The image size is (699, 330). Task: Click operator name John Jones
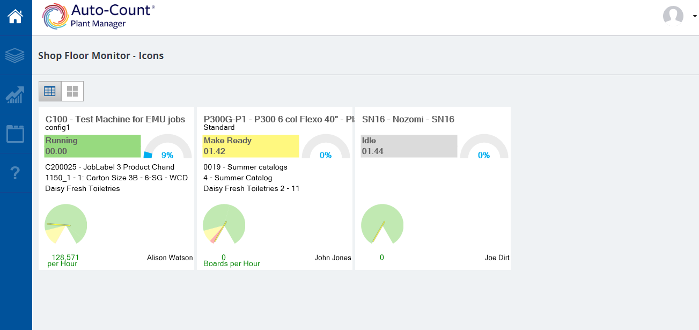click(x=333, y=258)
